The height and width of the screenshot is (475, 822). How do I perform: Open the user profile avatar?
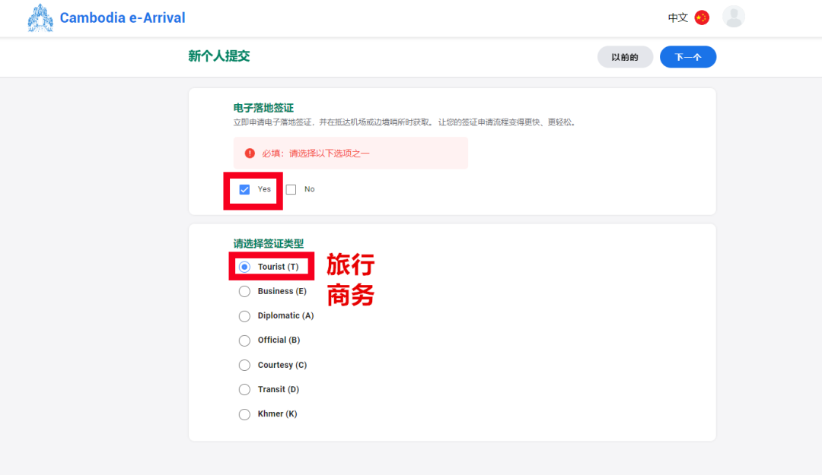coord(734,17)
